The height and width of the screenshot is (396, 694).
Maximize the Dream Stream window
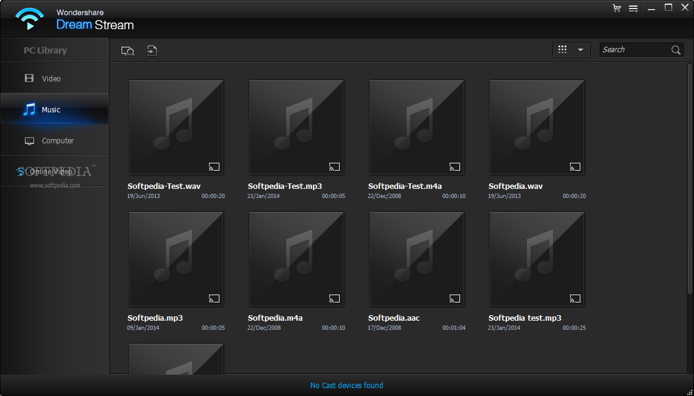coord(668,7)
